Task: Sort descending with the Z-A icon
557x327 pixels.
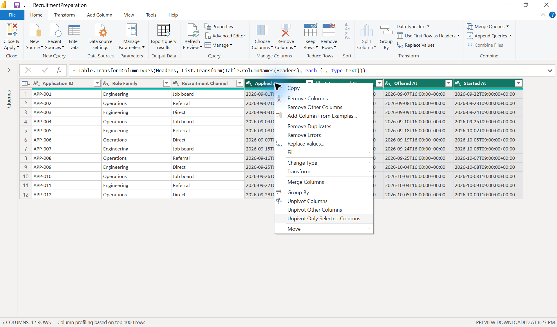Action: click(x=347, y=36)
